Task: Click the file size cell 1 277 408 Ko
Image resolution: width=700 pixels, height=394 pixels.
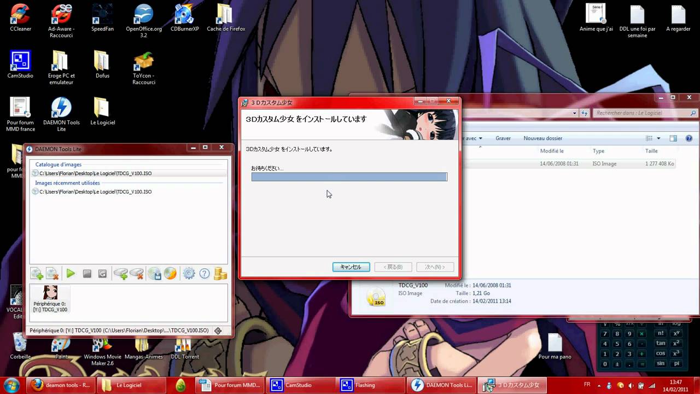Action: tap(660, 164)
